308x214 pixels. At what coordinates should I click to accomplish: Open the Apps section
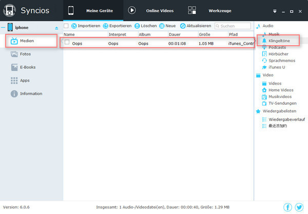25,80
